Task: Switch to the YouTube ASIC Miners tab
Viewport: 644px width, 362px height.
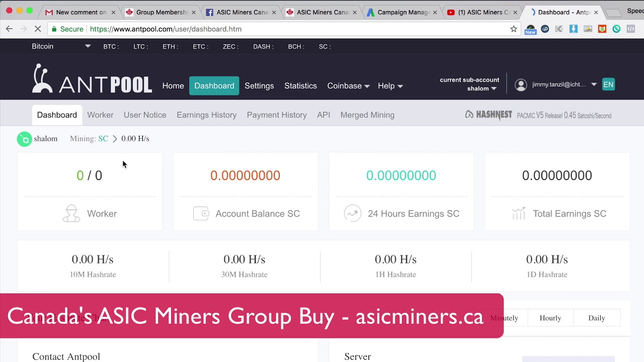Action: point(482,12)
